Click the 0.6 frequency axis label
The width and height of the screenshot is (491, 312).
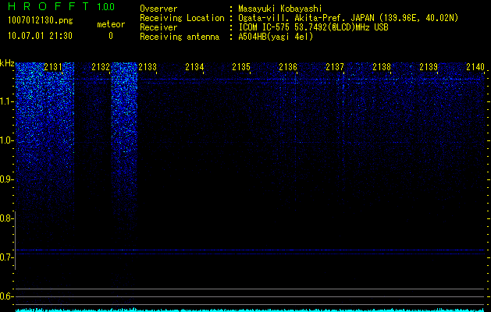click(x=6, y=296)
